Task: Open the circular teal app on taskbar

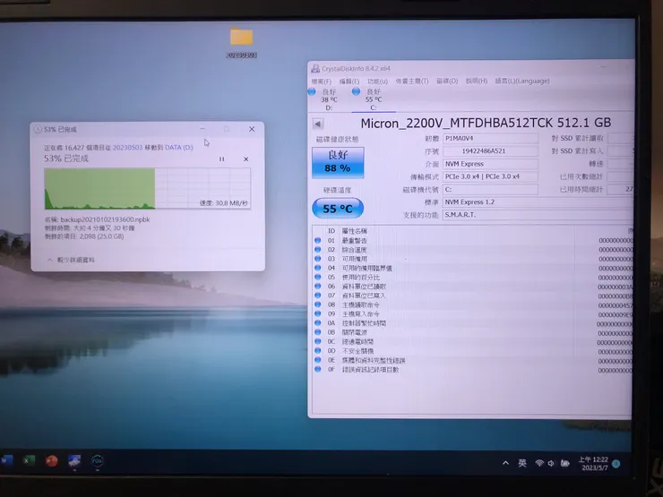Action: (x=98, y=461)
